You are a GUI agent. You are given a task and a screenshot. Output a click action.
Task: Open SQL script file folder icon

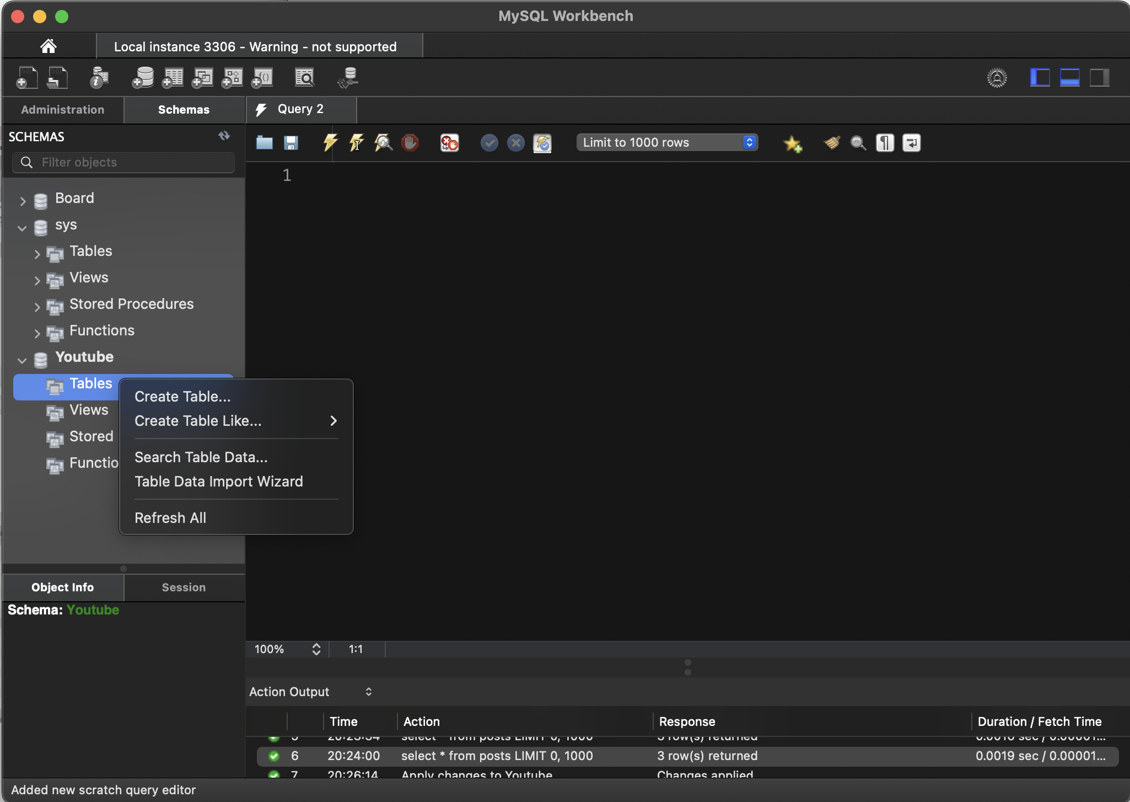(265, 143)
